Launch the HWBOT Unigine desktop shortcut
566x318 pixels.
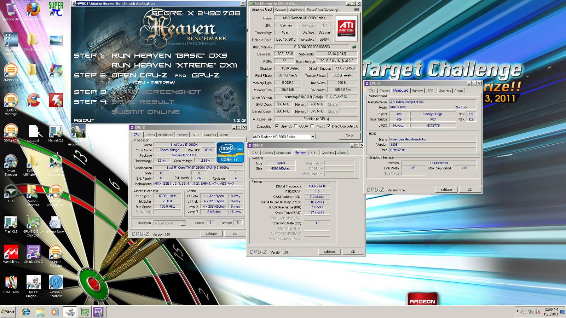coord(33,287)
